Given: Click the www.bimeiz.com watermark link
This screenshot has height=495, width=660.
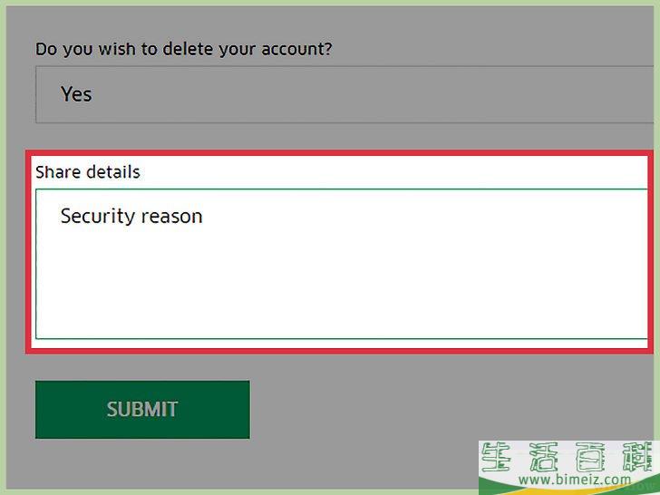Looking at the screenshot, I should pos(575,479).
